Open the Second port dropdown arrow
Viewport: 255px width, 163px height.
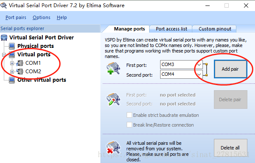(x=199, y=75)
